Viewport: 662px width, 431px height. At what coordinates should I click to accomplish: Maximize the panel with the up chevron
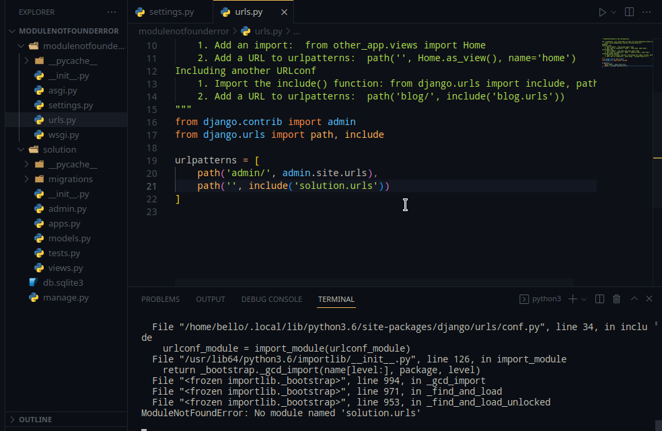pos(634,299)
